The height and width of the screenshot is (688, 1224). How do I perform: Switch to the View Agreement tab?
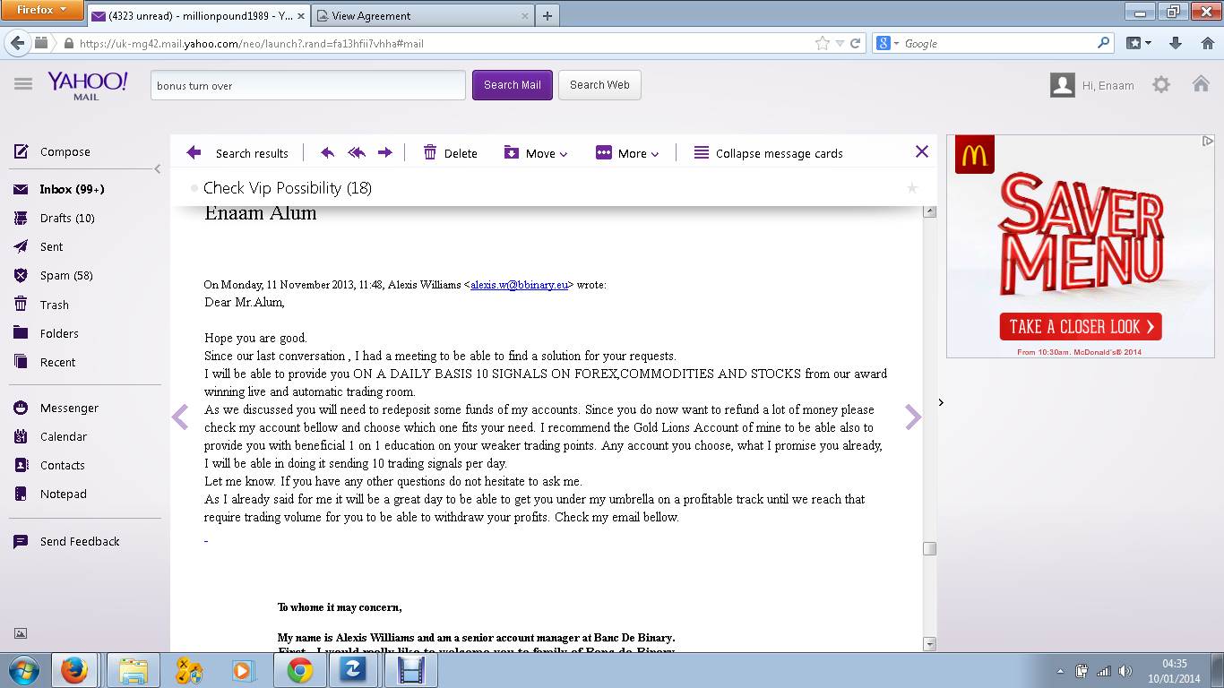point(424,16)
